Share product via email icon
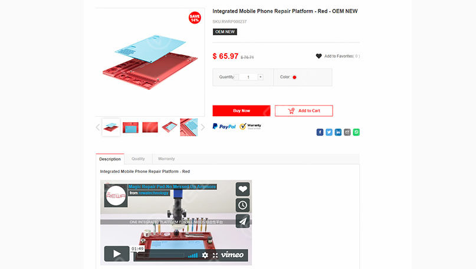 347,132
